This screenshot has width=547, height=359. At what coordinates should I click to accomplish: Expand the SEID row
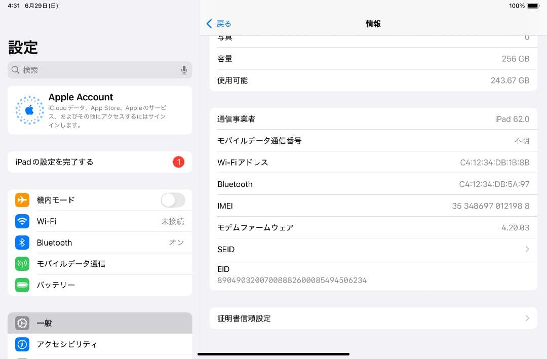pyautogui.click(x=373, y=249)
